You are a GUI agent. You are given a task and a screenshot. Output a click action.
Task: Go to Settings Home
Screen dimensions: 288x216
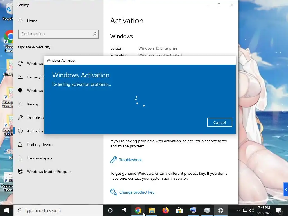[x=28, y=21]
